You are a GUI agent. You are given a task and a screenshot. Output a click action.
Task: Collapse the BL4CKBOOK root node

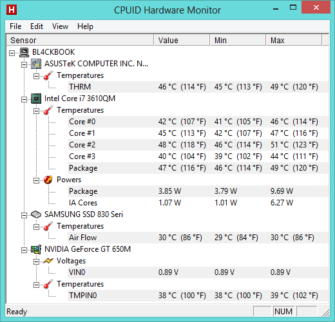click(12, 53)
